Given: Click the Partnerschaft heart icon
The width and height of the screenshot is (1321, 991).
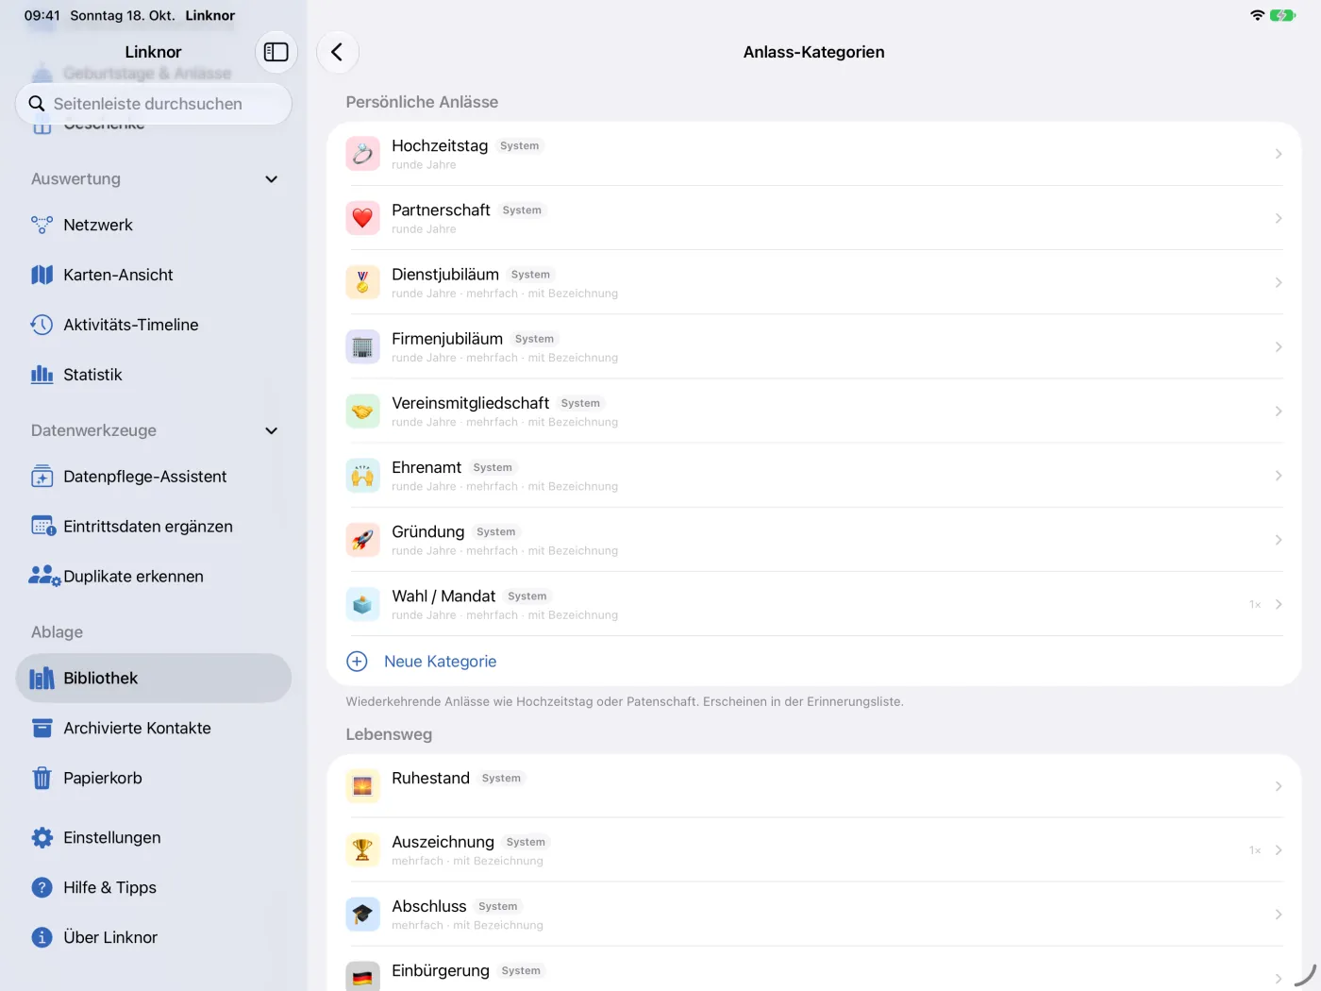Looking at the screenshot, I should click(x=362, y=218).
